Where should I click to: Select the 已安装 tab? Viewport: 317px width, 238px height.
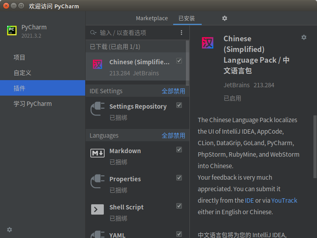[187, 18]
